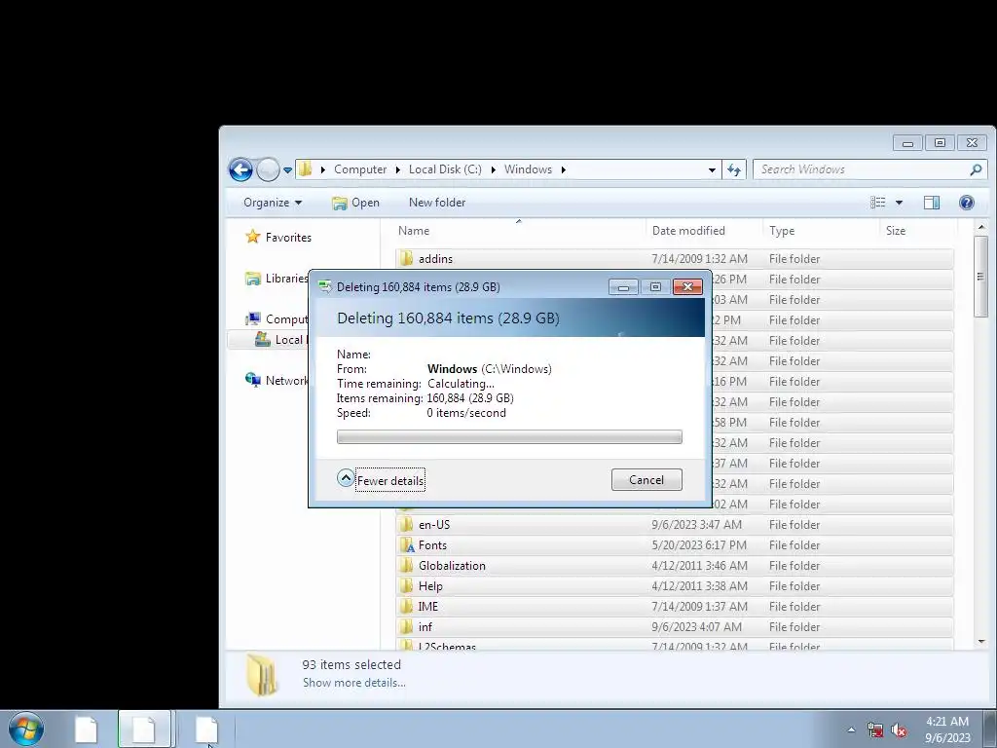Sort by the Date modified column

(705, 230)
